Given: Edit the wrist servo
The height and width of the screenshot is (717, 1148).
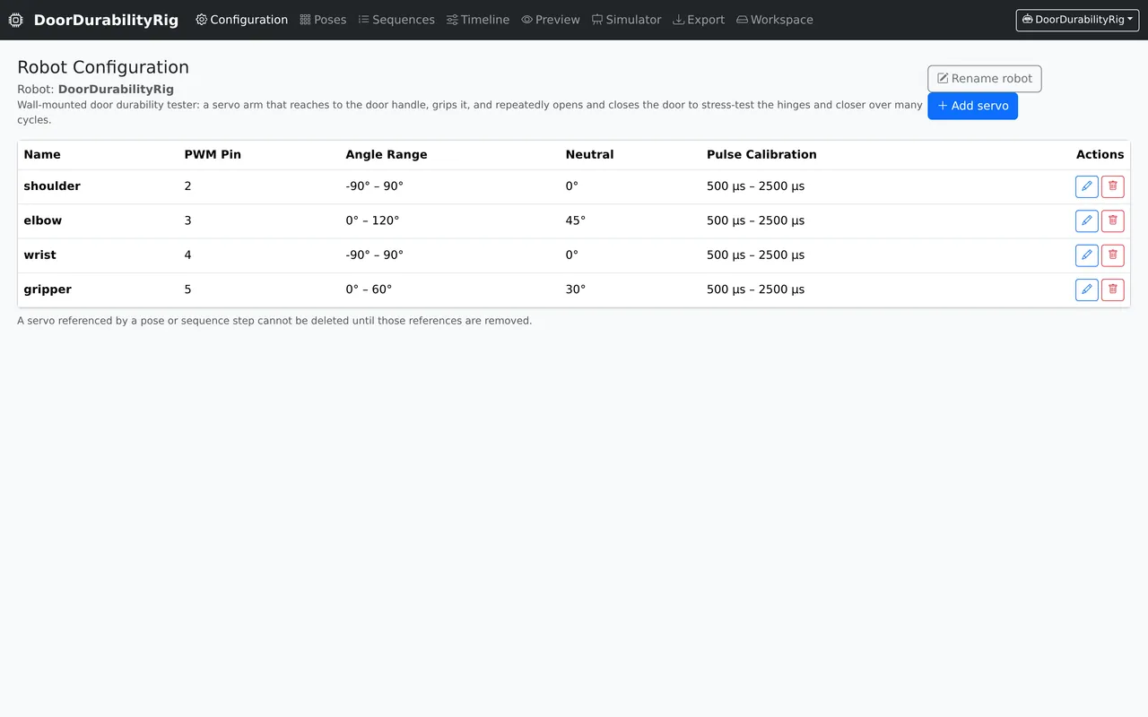Looking at the screenshot, I should pos(1086,255).
